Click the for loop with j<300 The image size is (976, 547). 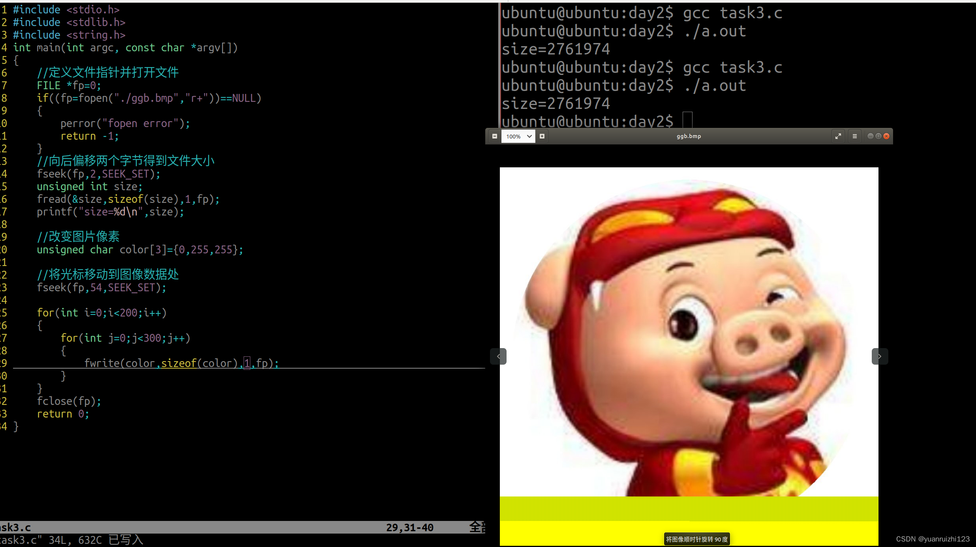(126, 338)
